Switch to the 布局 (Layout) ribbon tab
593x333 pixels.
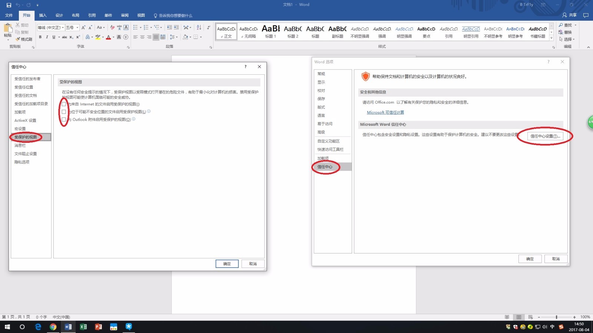[x=76, y=16]
